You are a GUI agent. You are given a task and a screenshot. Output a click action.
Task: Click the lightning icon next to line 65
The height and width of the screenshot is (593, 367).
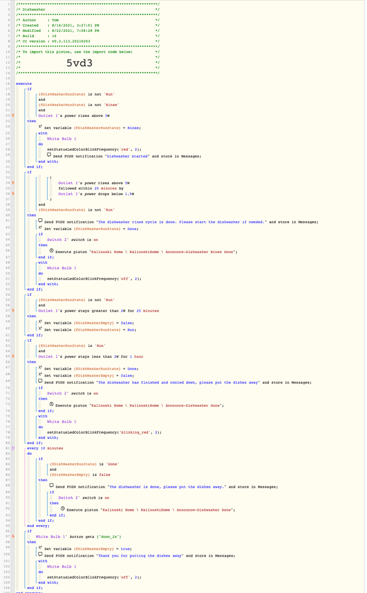(x=13, y=356)
